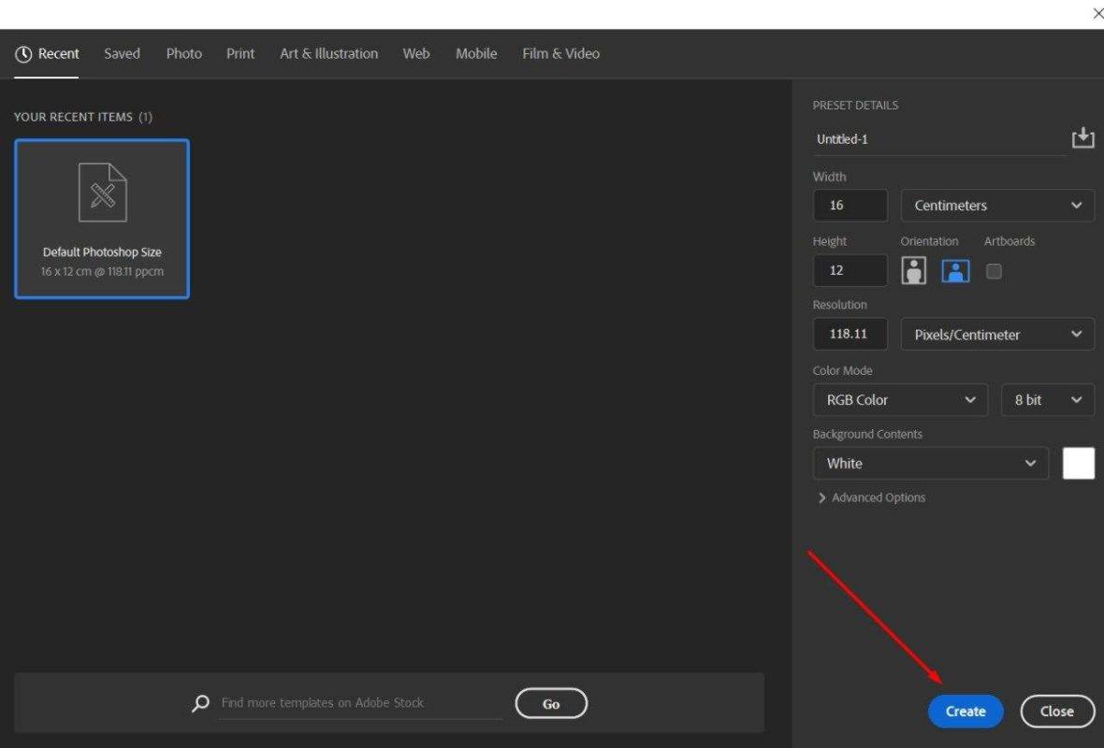The height and width of the screenshot is (748, 1104).
Task: Click the save document preset icon
Action: 1082,138
